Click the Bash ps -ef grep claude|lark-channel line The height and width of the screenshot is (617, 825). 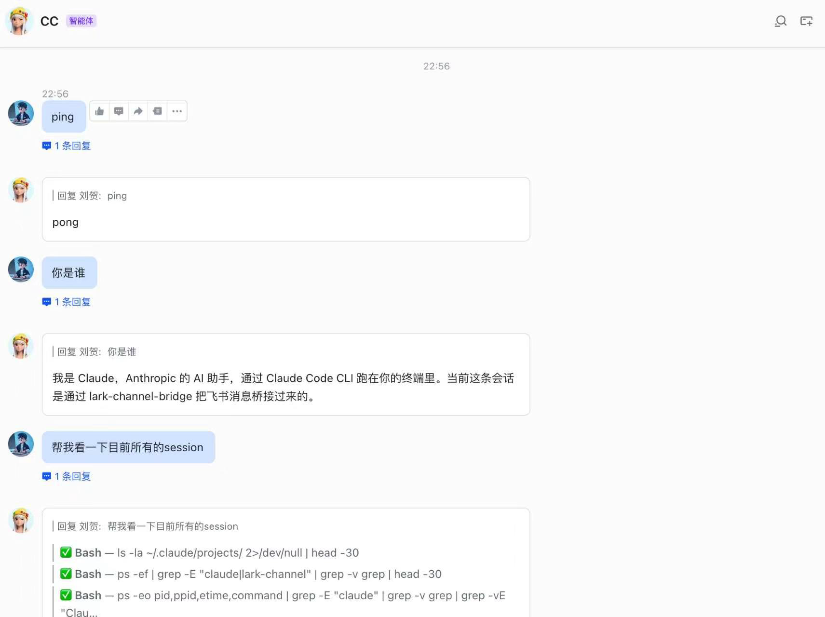[251, 574]
